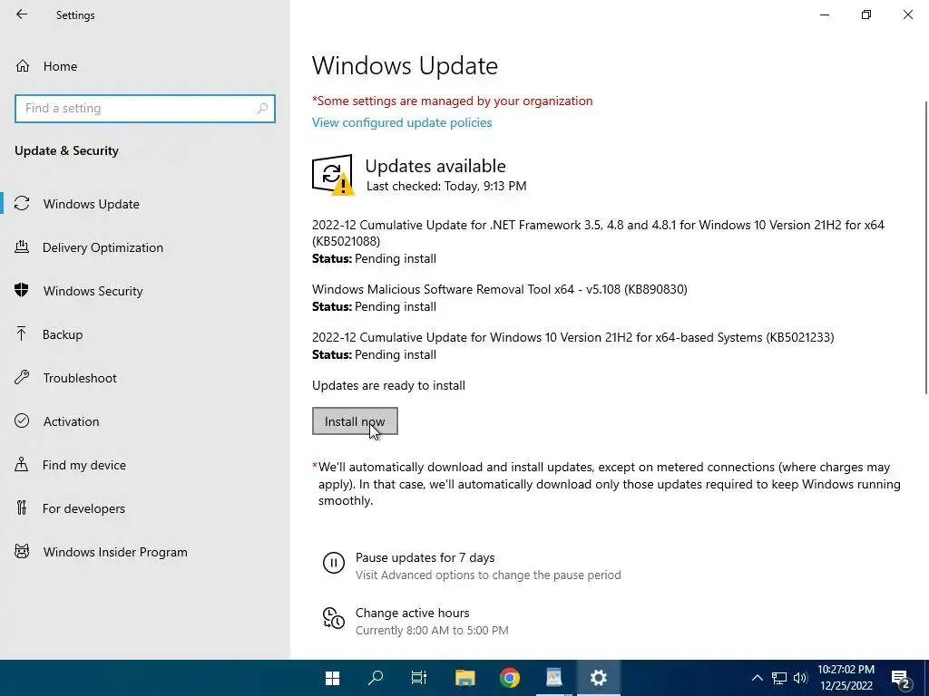Image resolution: width=929 pixels, height=696 pixels.
Task: Click the Home house icon
Action: point(23,65)
